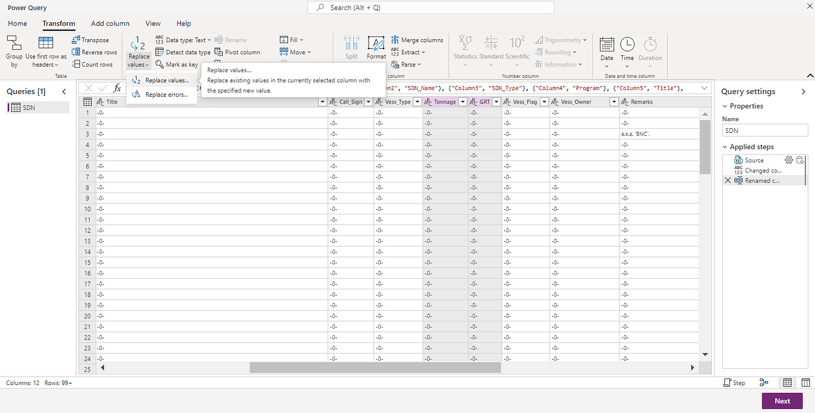The image size is (815, 413).
Task: Collapse the Queries pane
Action: click(x=64, y=91)
